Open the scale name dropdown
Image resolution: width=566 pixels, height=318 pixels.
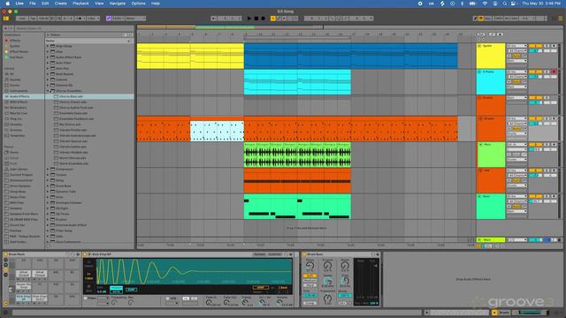tap(135, 19)
